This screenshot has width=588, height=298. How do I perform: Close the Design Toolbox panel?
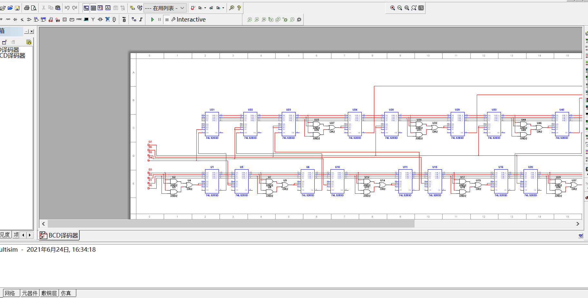tap(32, 31)
